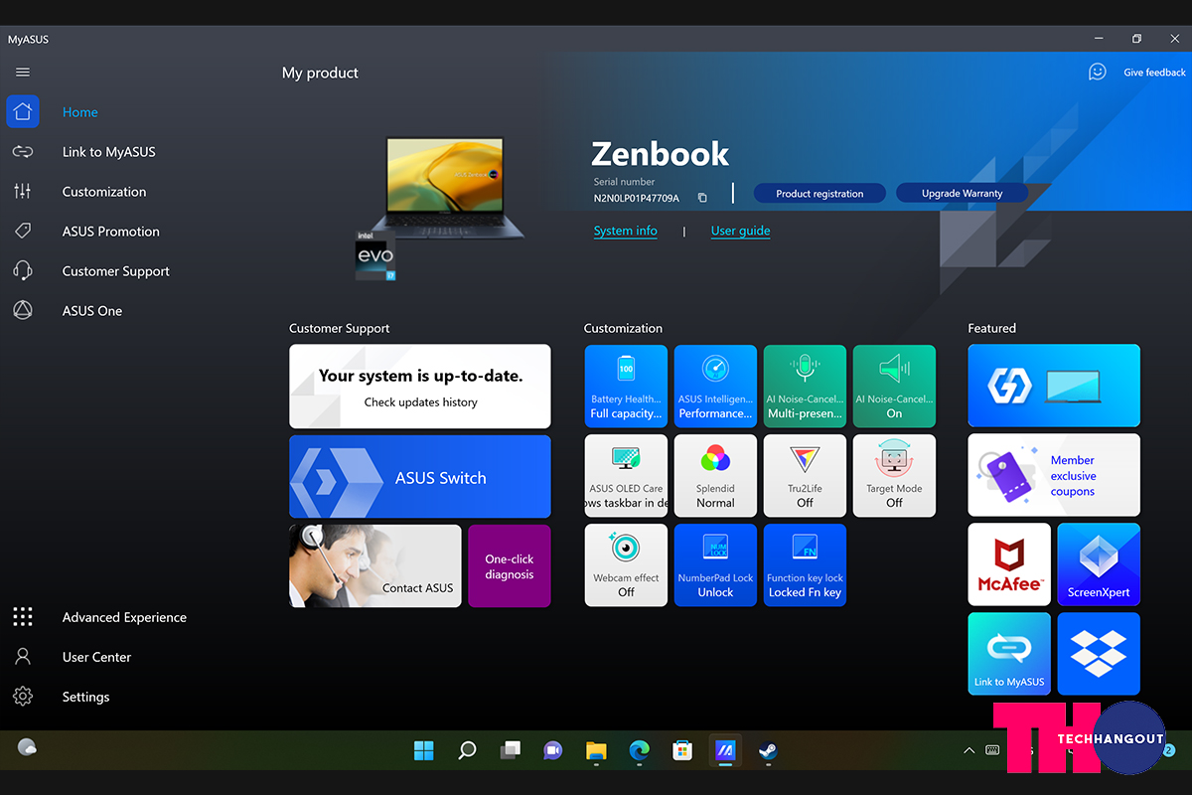
Task: Toggle the hamburger navigation menu
Action: click(x=23, y=73)
